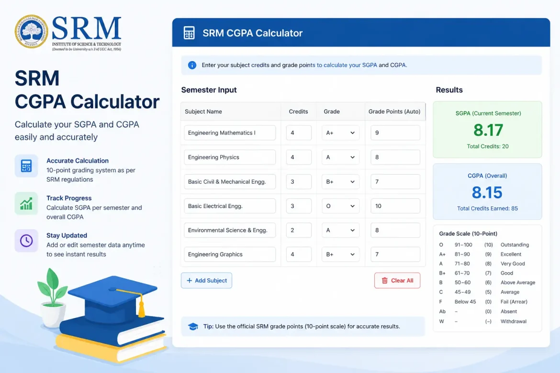Click the calculator icon in the header

coord(189,33)
